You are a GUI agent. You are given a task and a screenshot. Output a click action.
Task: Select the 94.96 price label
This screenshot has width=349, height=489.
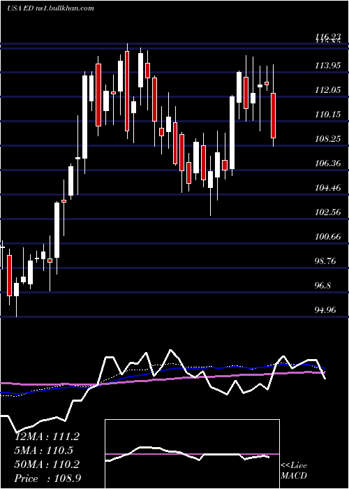[326, 309]
